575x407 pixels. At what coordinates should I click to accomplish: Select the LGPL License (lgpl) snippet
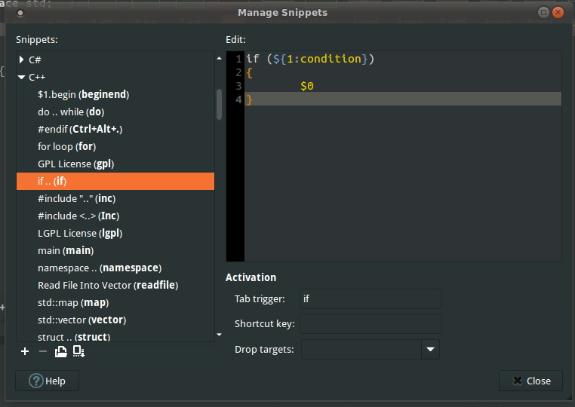pos(115,234)
